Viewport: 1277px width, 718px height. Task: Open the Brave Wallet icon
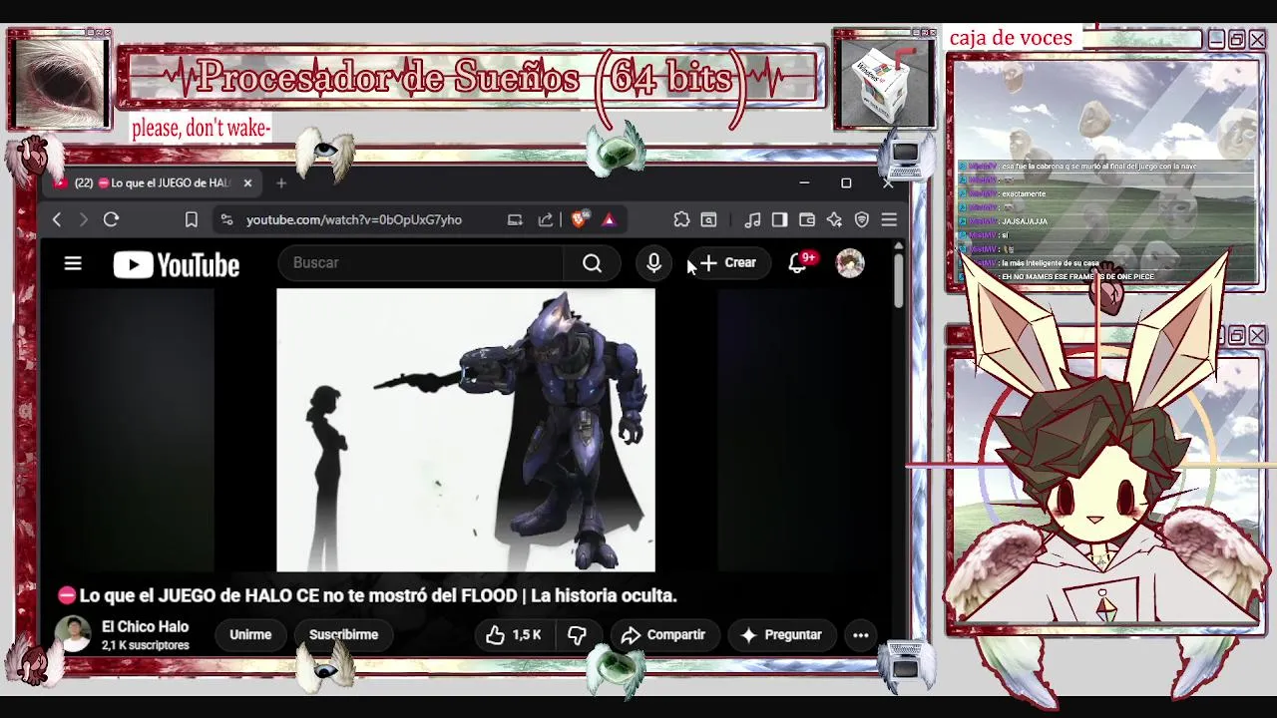click(x=807, y=219)
